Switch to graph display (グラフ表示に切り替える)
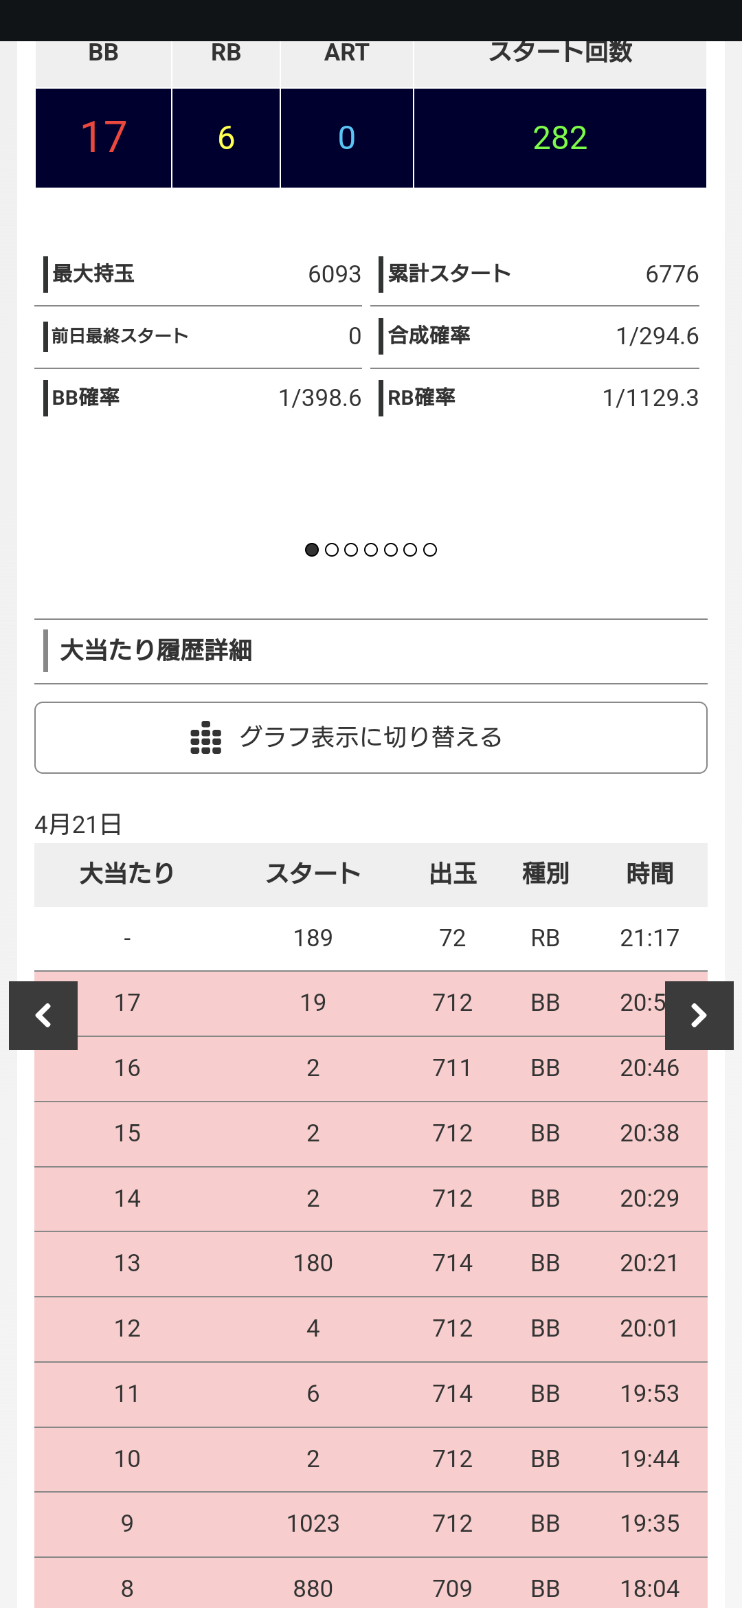 [x=371, y=737]
